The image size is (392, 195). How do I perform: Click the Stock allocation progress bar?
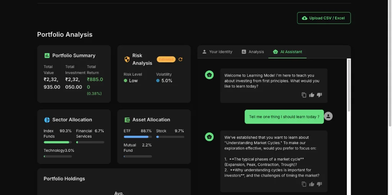click(x=170, y=137)
